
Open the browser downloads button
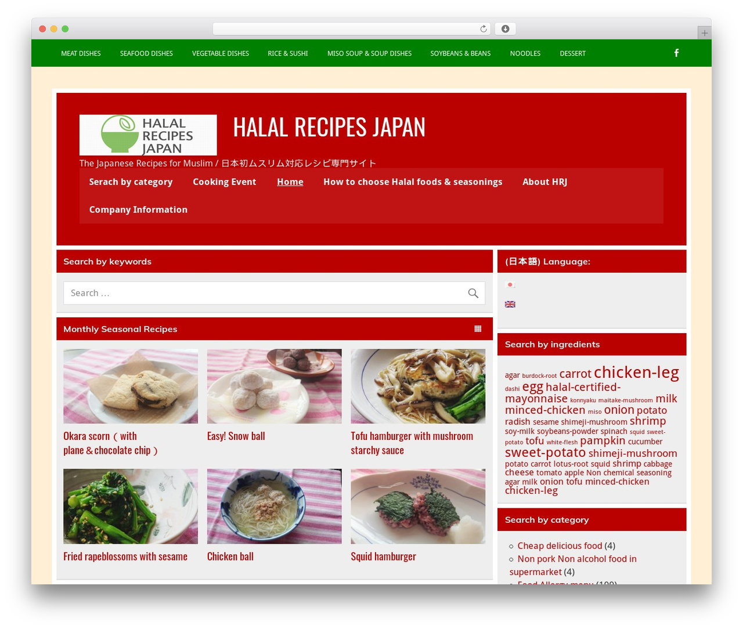(506, 29)
